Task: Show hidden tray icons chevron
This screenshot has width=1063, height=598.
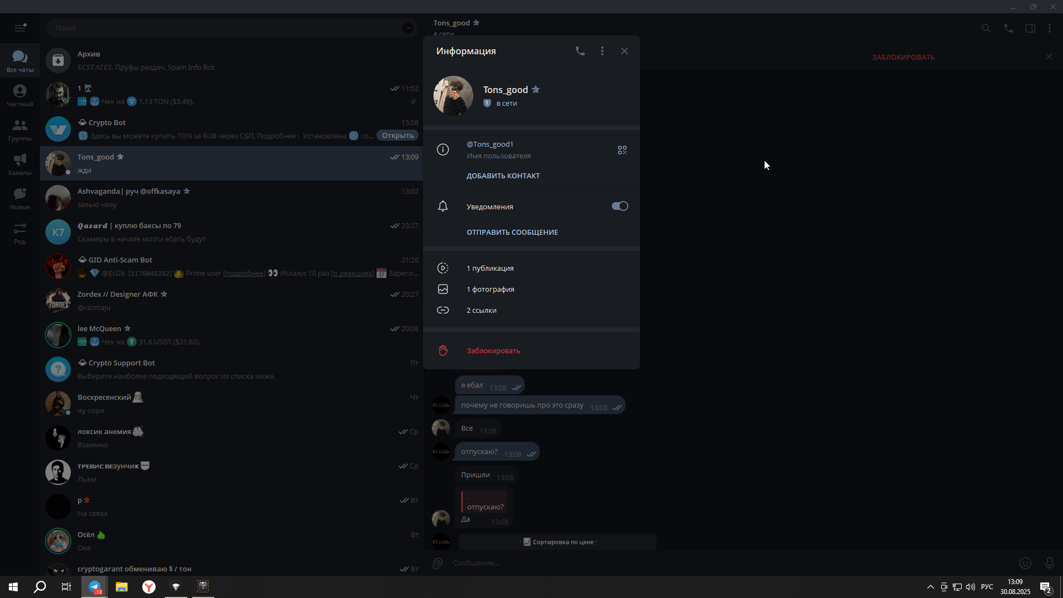Action: [931, 587]
